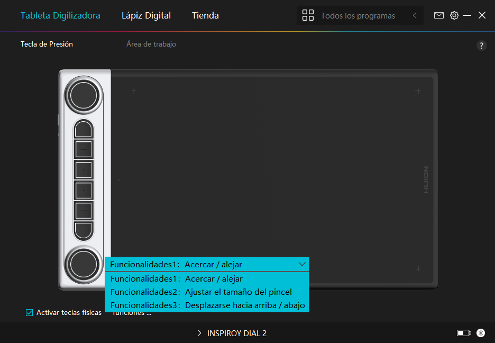Choose Funcionalidades3 Desplazarse hacia arriba / abajo
This screenshot has width=495, height=343.
point(207,305)
